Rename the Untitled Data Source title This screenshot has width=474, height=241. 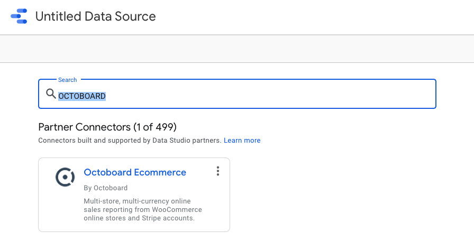pos(96,16)
